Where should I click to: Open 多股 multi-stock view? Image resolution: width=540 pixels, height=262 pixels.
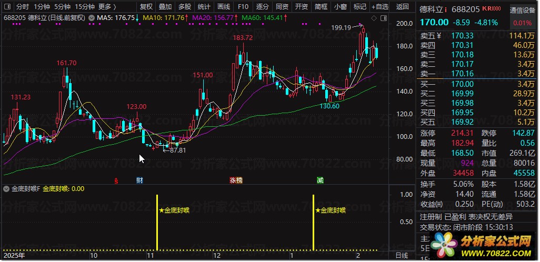[185, 6]
